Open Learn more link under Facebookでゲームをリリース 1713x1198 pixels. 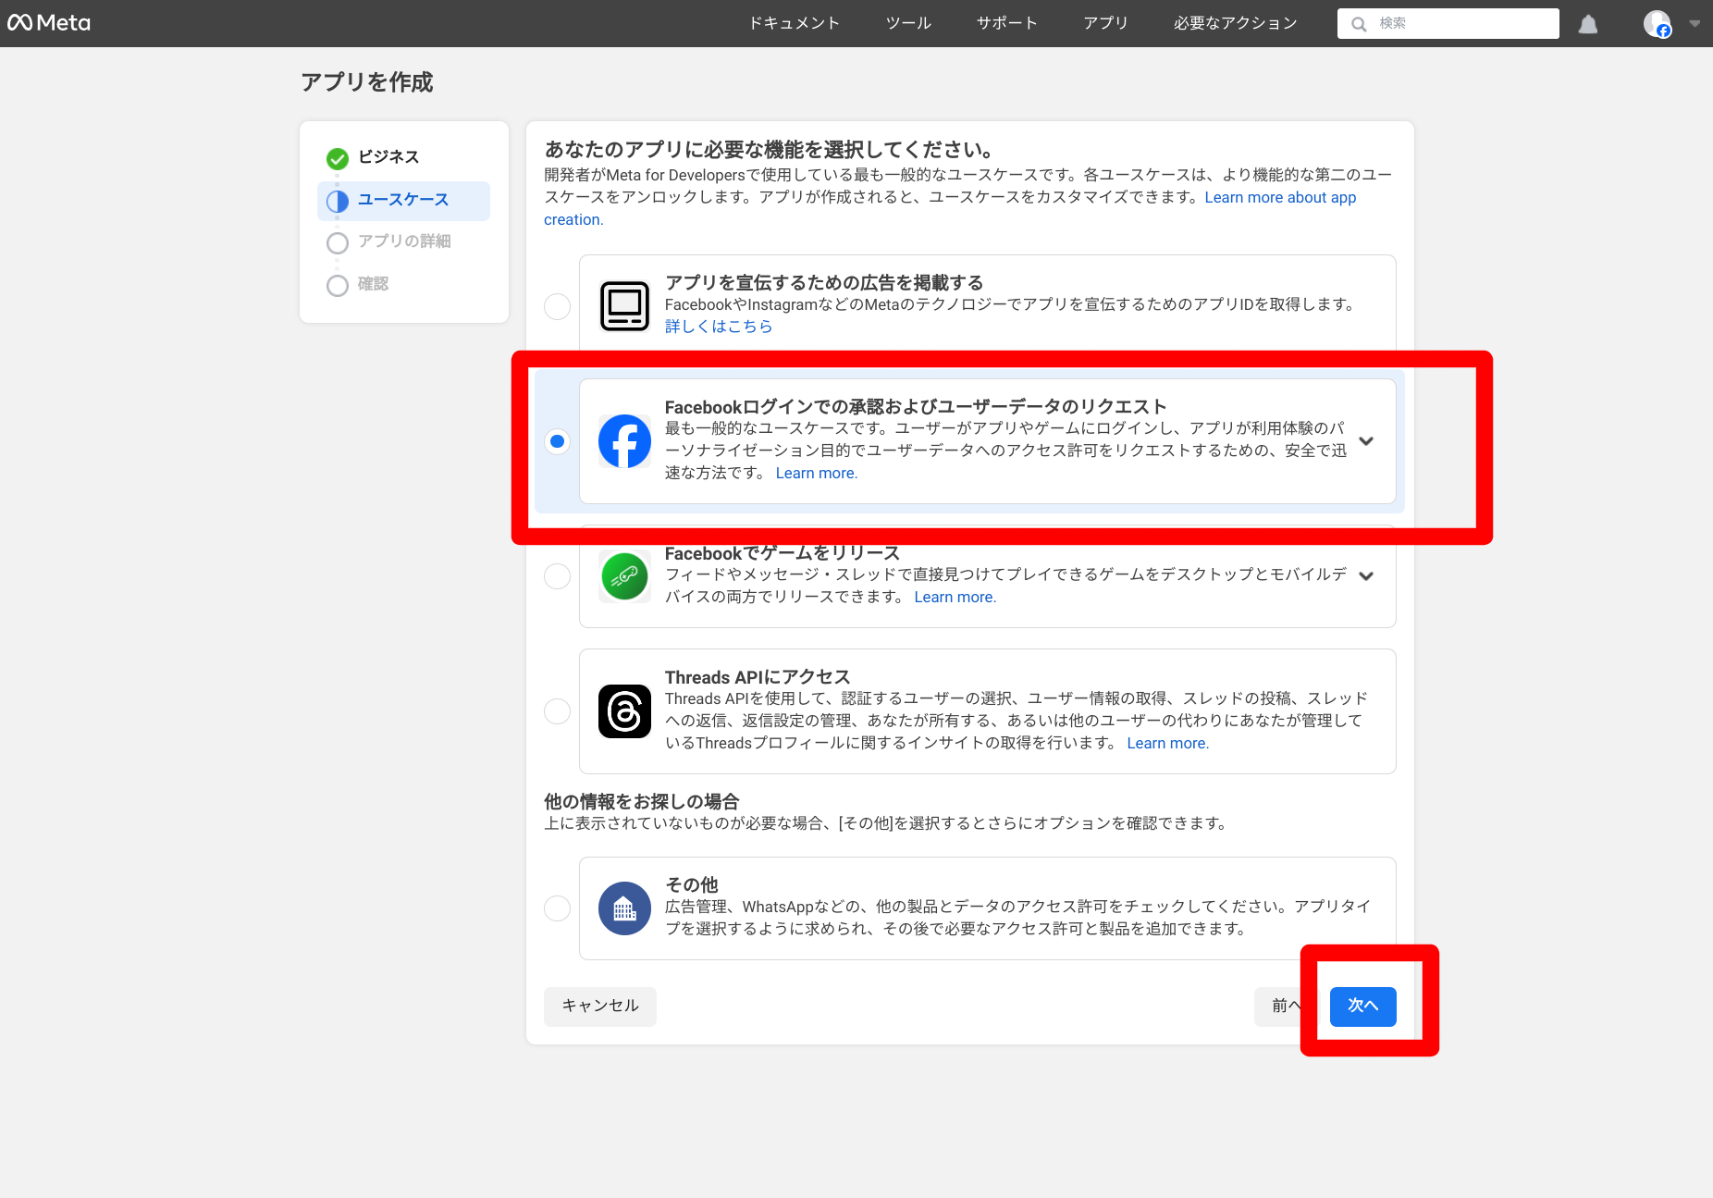(x=955, y=598)
